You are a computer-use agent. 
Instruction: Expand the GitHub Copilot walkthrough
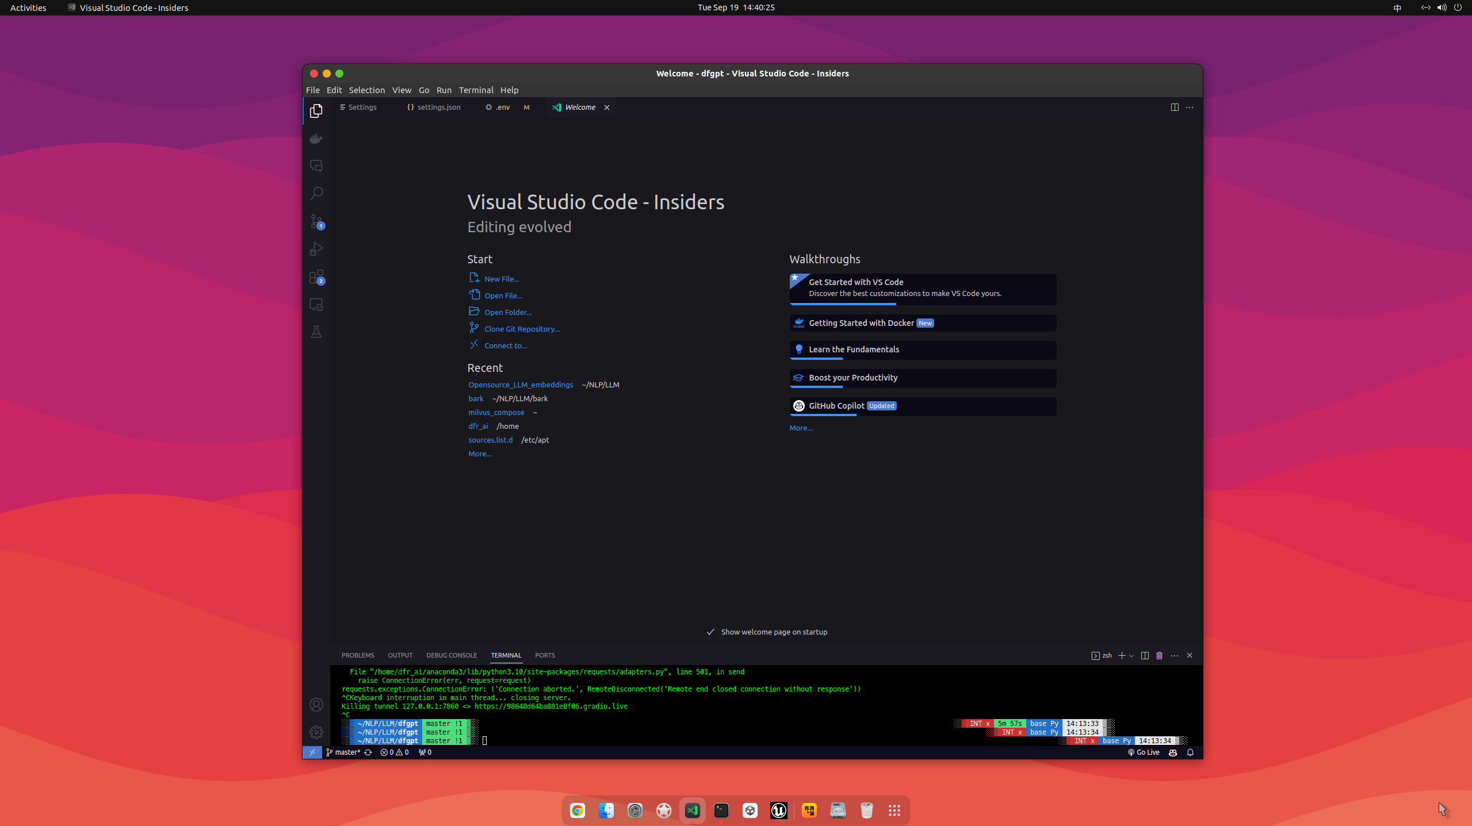(x=922, y=405)
